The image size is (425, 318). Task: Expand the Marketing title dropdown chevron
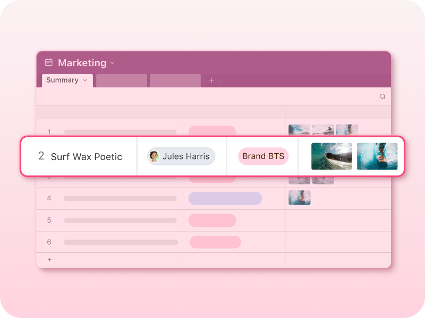113,63
